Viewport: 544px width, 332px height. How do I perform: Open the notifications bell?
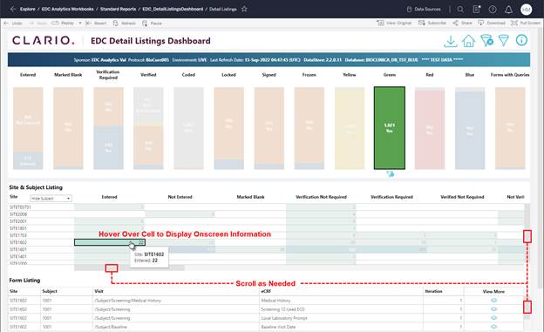[508, 10]
